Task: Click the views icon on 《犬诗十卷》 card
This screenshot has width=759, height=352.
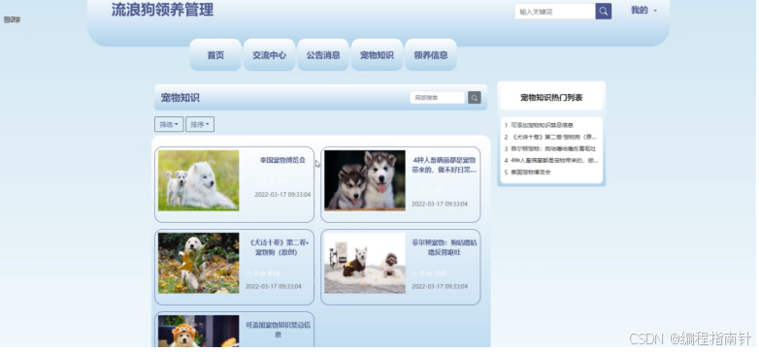Action: point(263,273)
